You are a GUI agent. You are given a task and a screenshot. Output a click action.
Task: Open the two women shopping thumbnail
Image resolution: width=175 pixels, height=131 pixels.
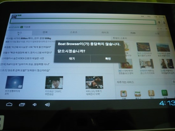pyautogui.click(x=167, y=64)
